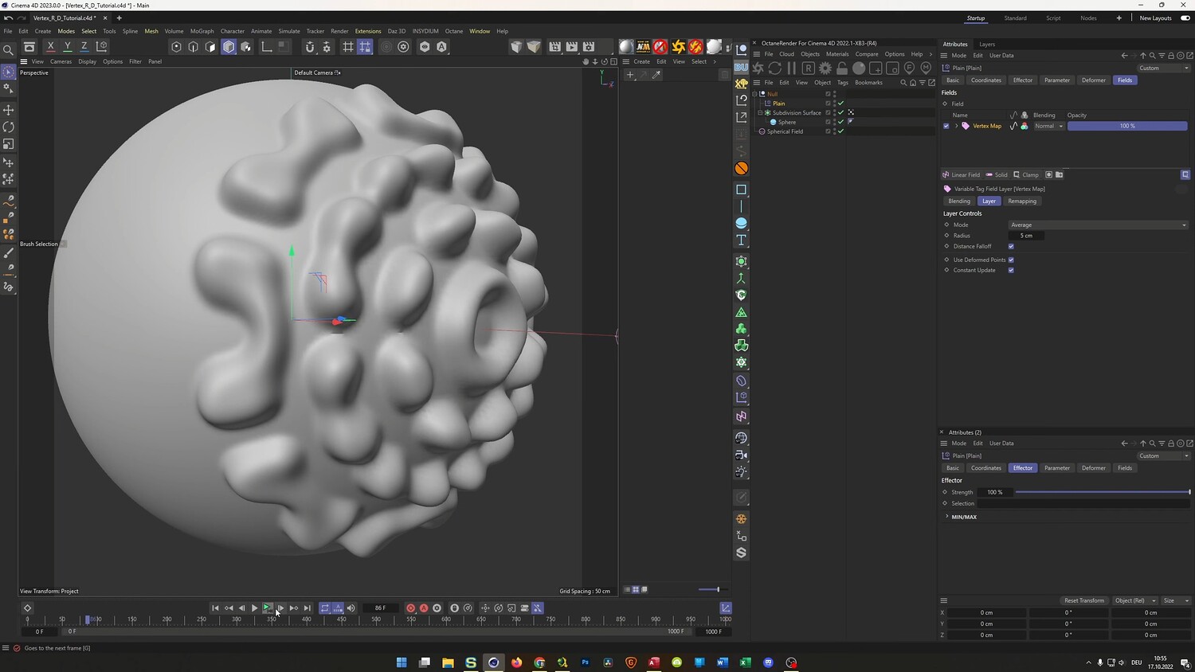Open Photoshop from the Windows taskbar

tap(586, 662)
